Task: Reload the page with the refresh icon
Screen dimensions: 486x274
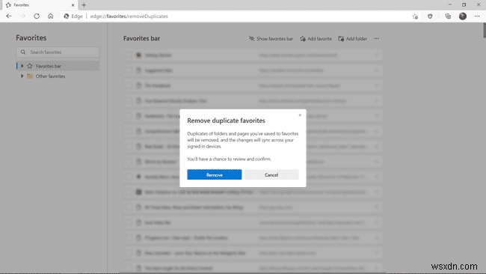Action: point(37,16)
